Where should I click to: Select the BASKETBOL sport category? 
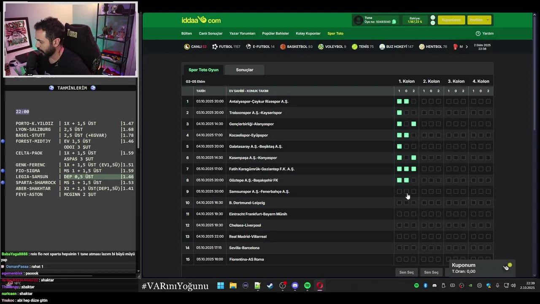pyautogui.click(x=296, y=46)
